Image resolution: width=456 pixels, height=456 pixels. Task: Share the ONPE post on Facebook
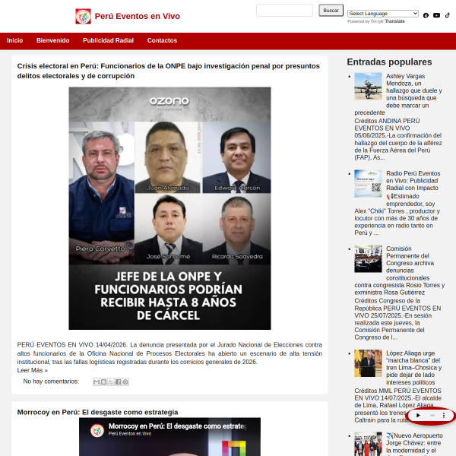pyautogui.click(x=118, y=382)
